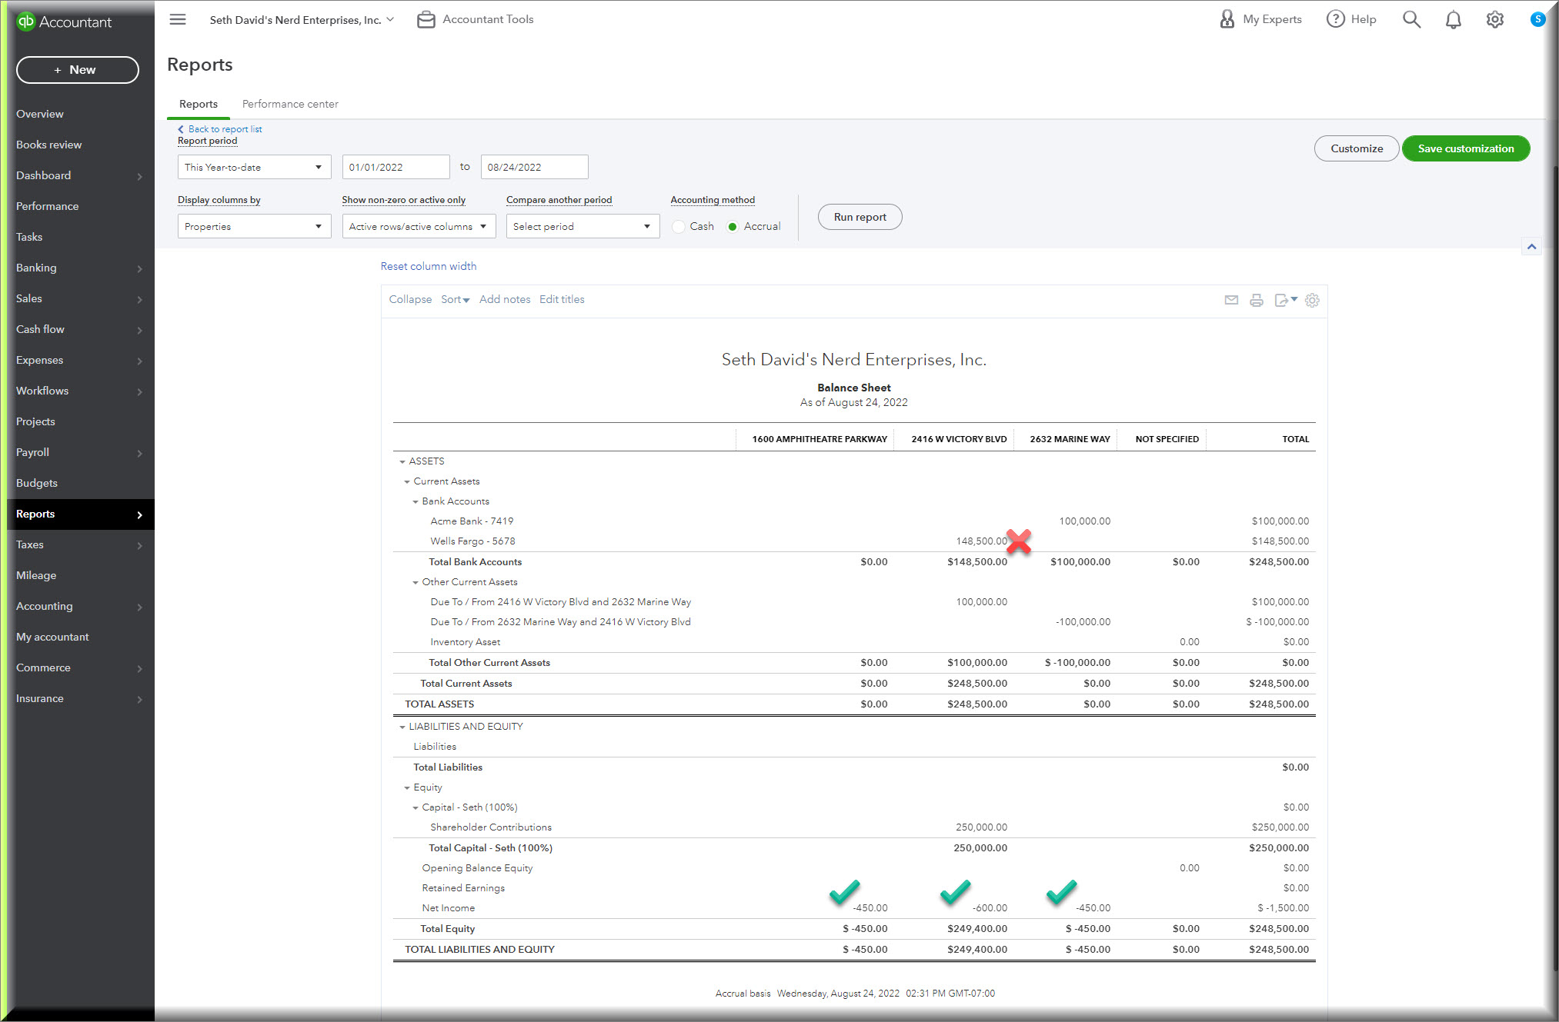Screen dimensions: 1559x1022
Task: Open Expenses in the sidebar
Action: click(x=39, y=360)
